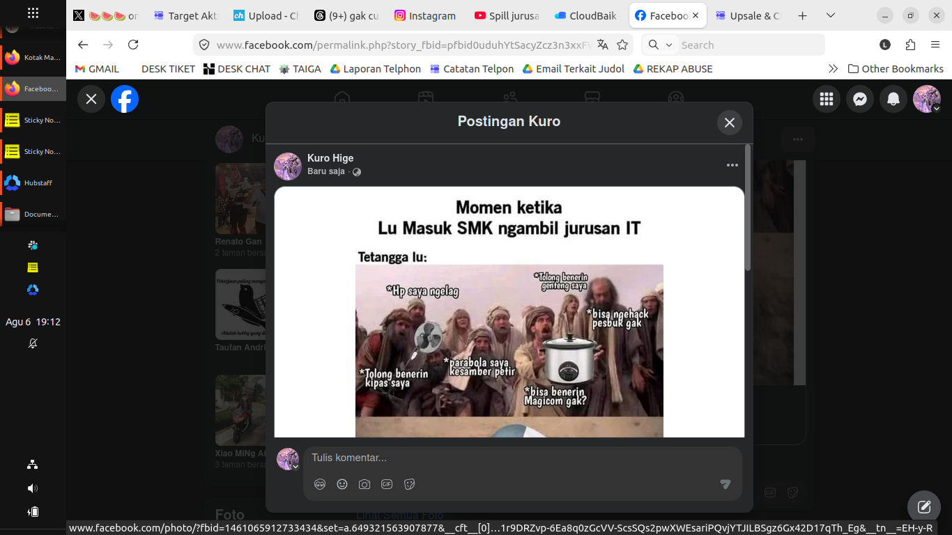Click the Facebook URL address bar
Screen dimensions: 952x535
(404, 45)
